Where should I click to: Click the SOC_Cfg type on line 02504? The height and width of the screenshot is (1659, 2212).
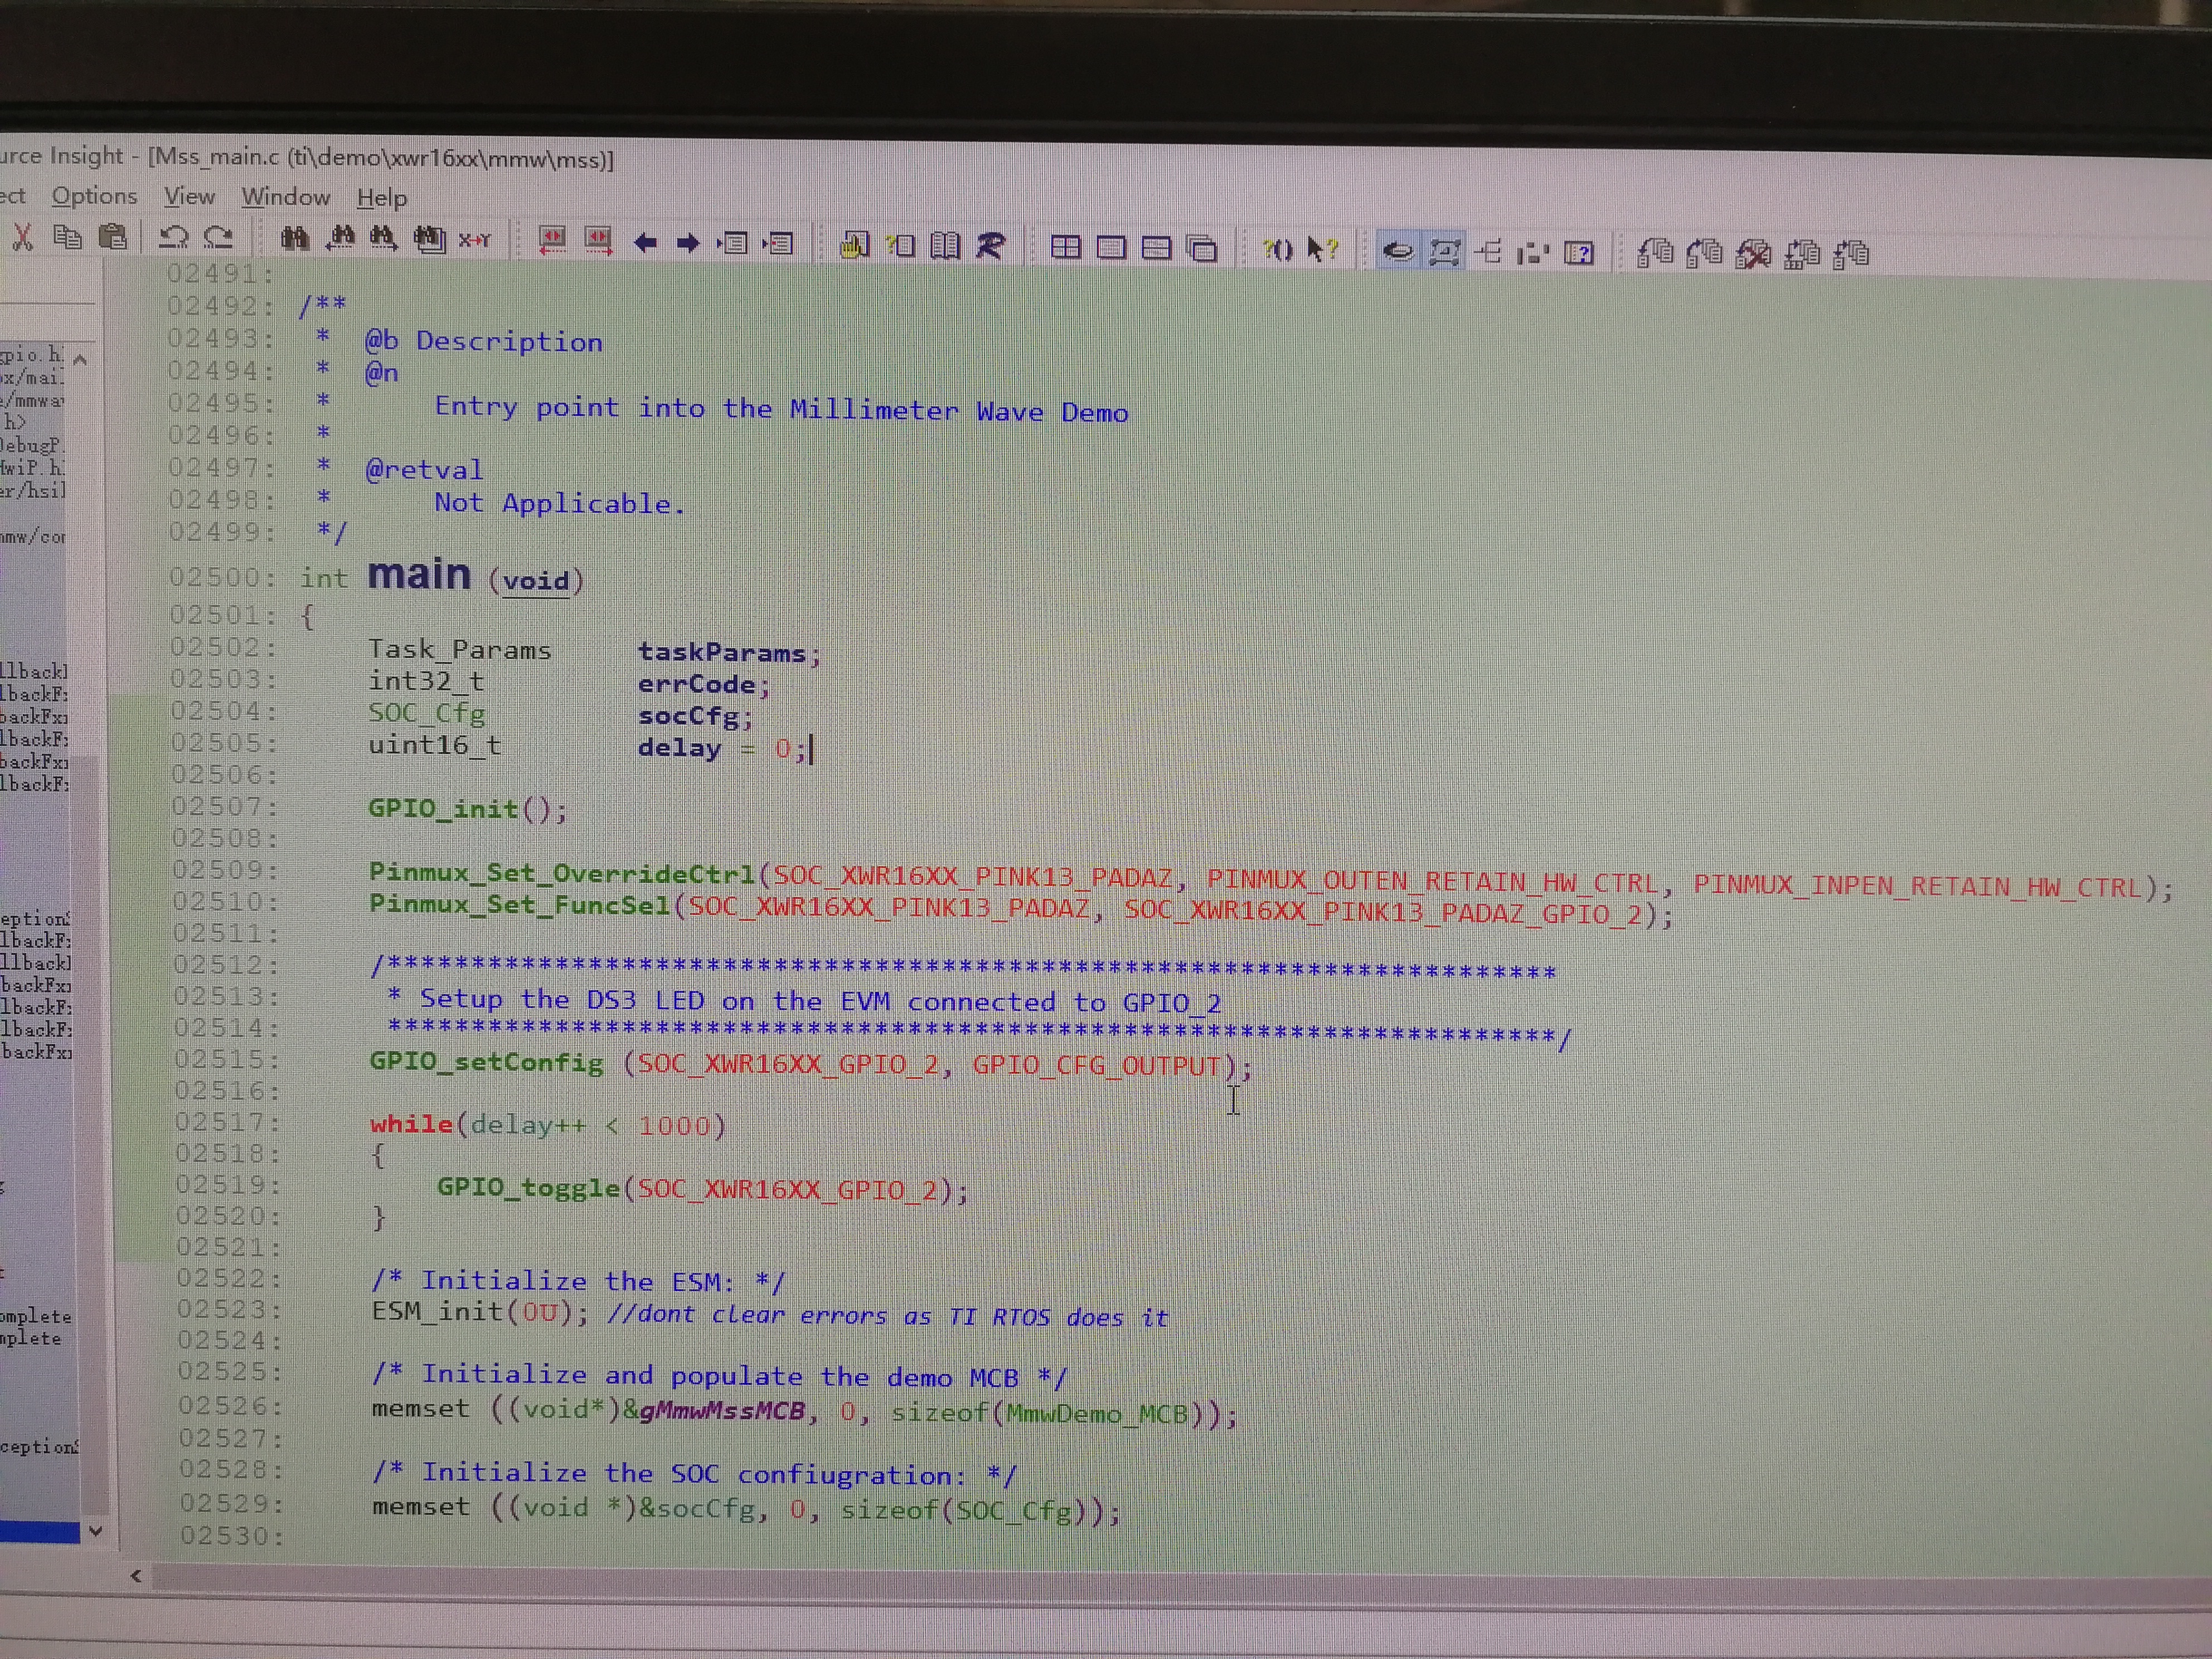427,713
